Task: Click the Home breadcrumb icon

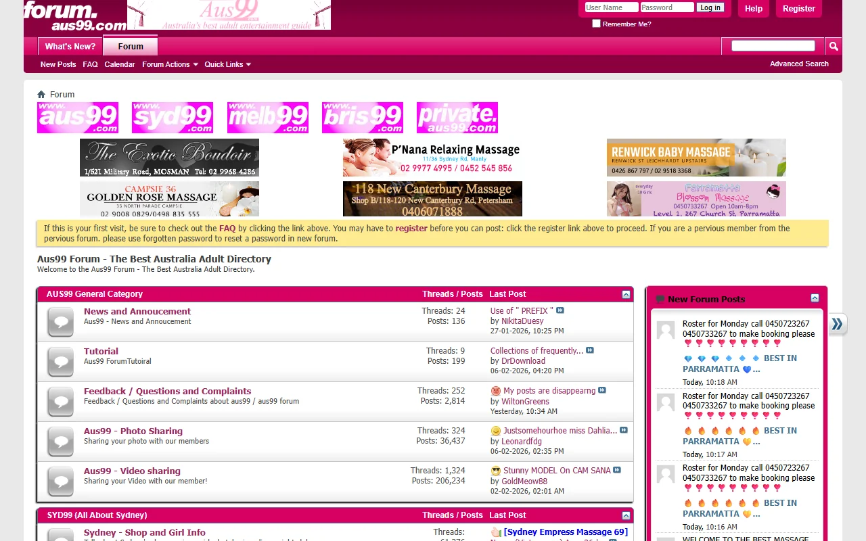Action: click(x=42, y=94)
